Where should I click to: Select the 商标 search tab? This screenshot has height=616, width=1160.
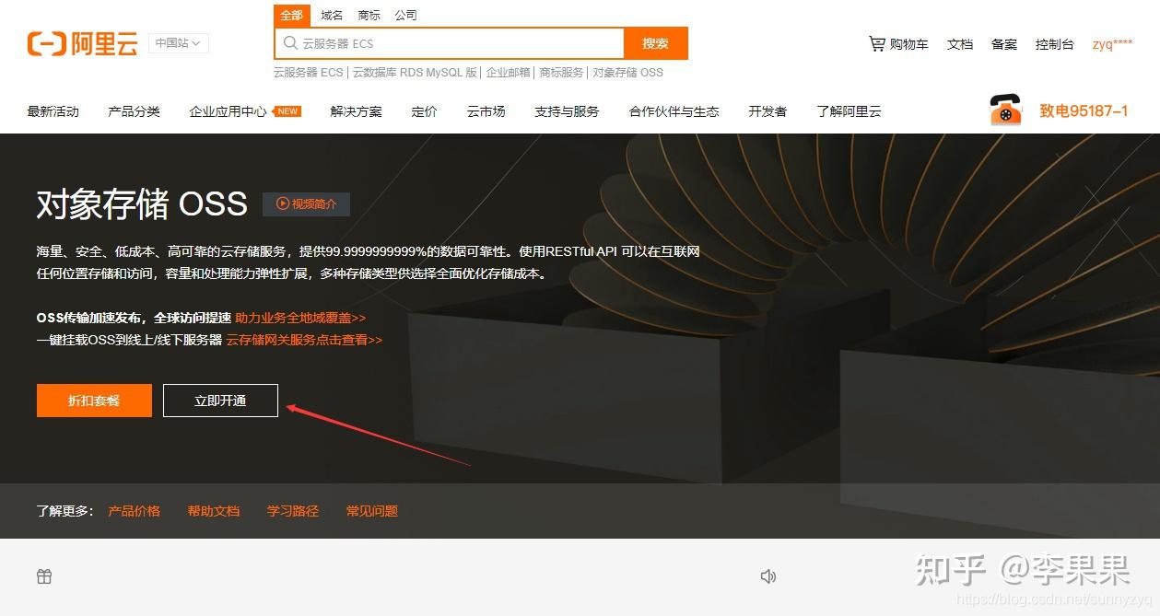click(369, 15)
